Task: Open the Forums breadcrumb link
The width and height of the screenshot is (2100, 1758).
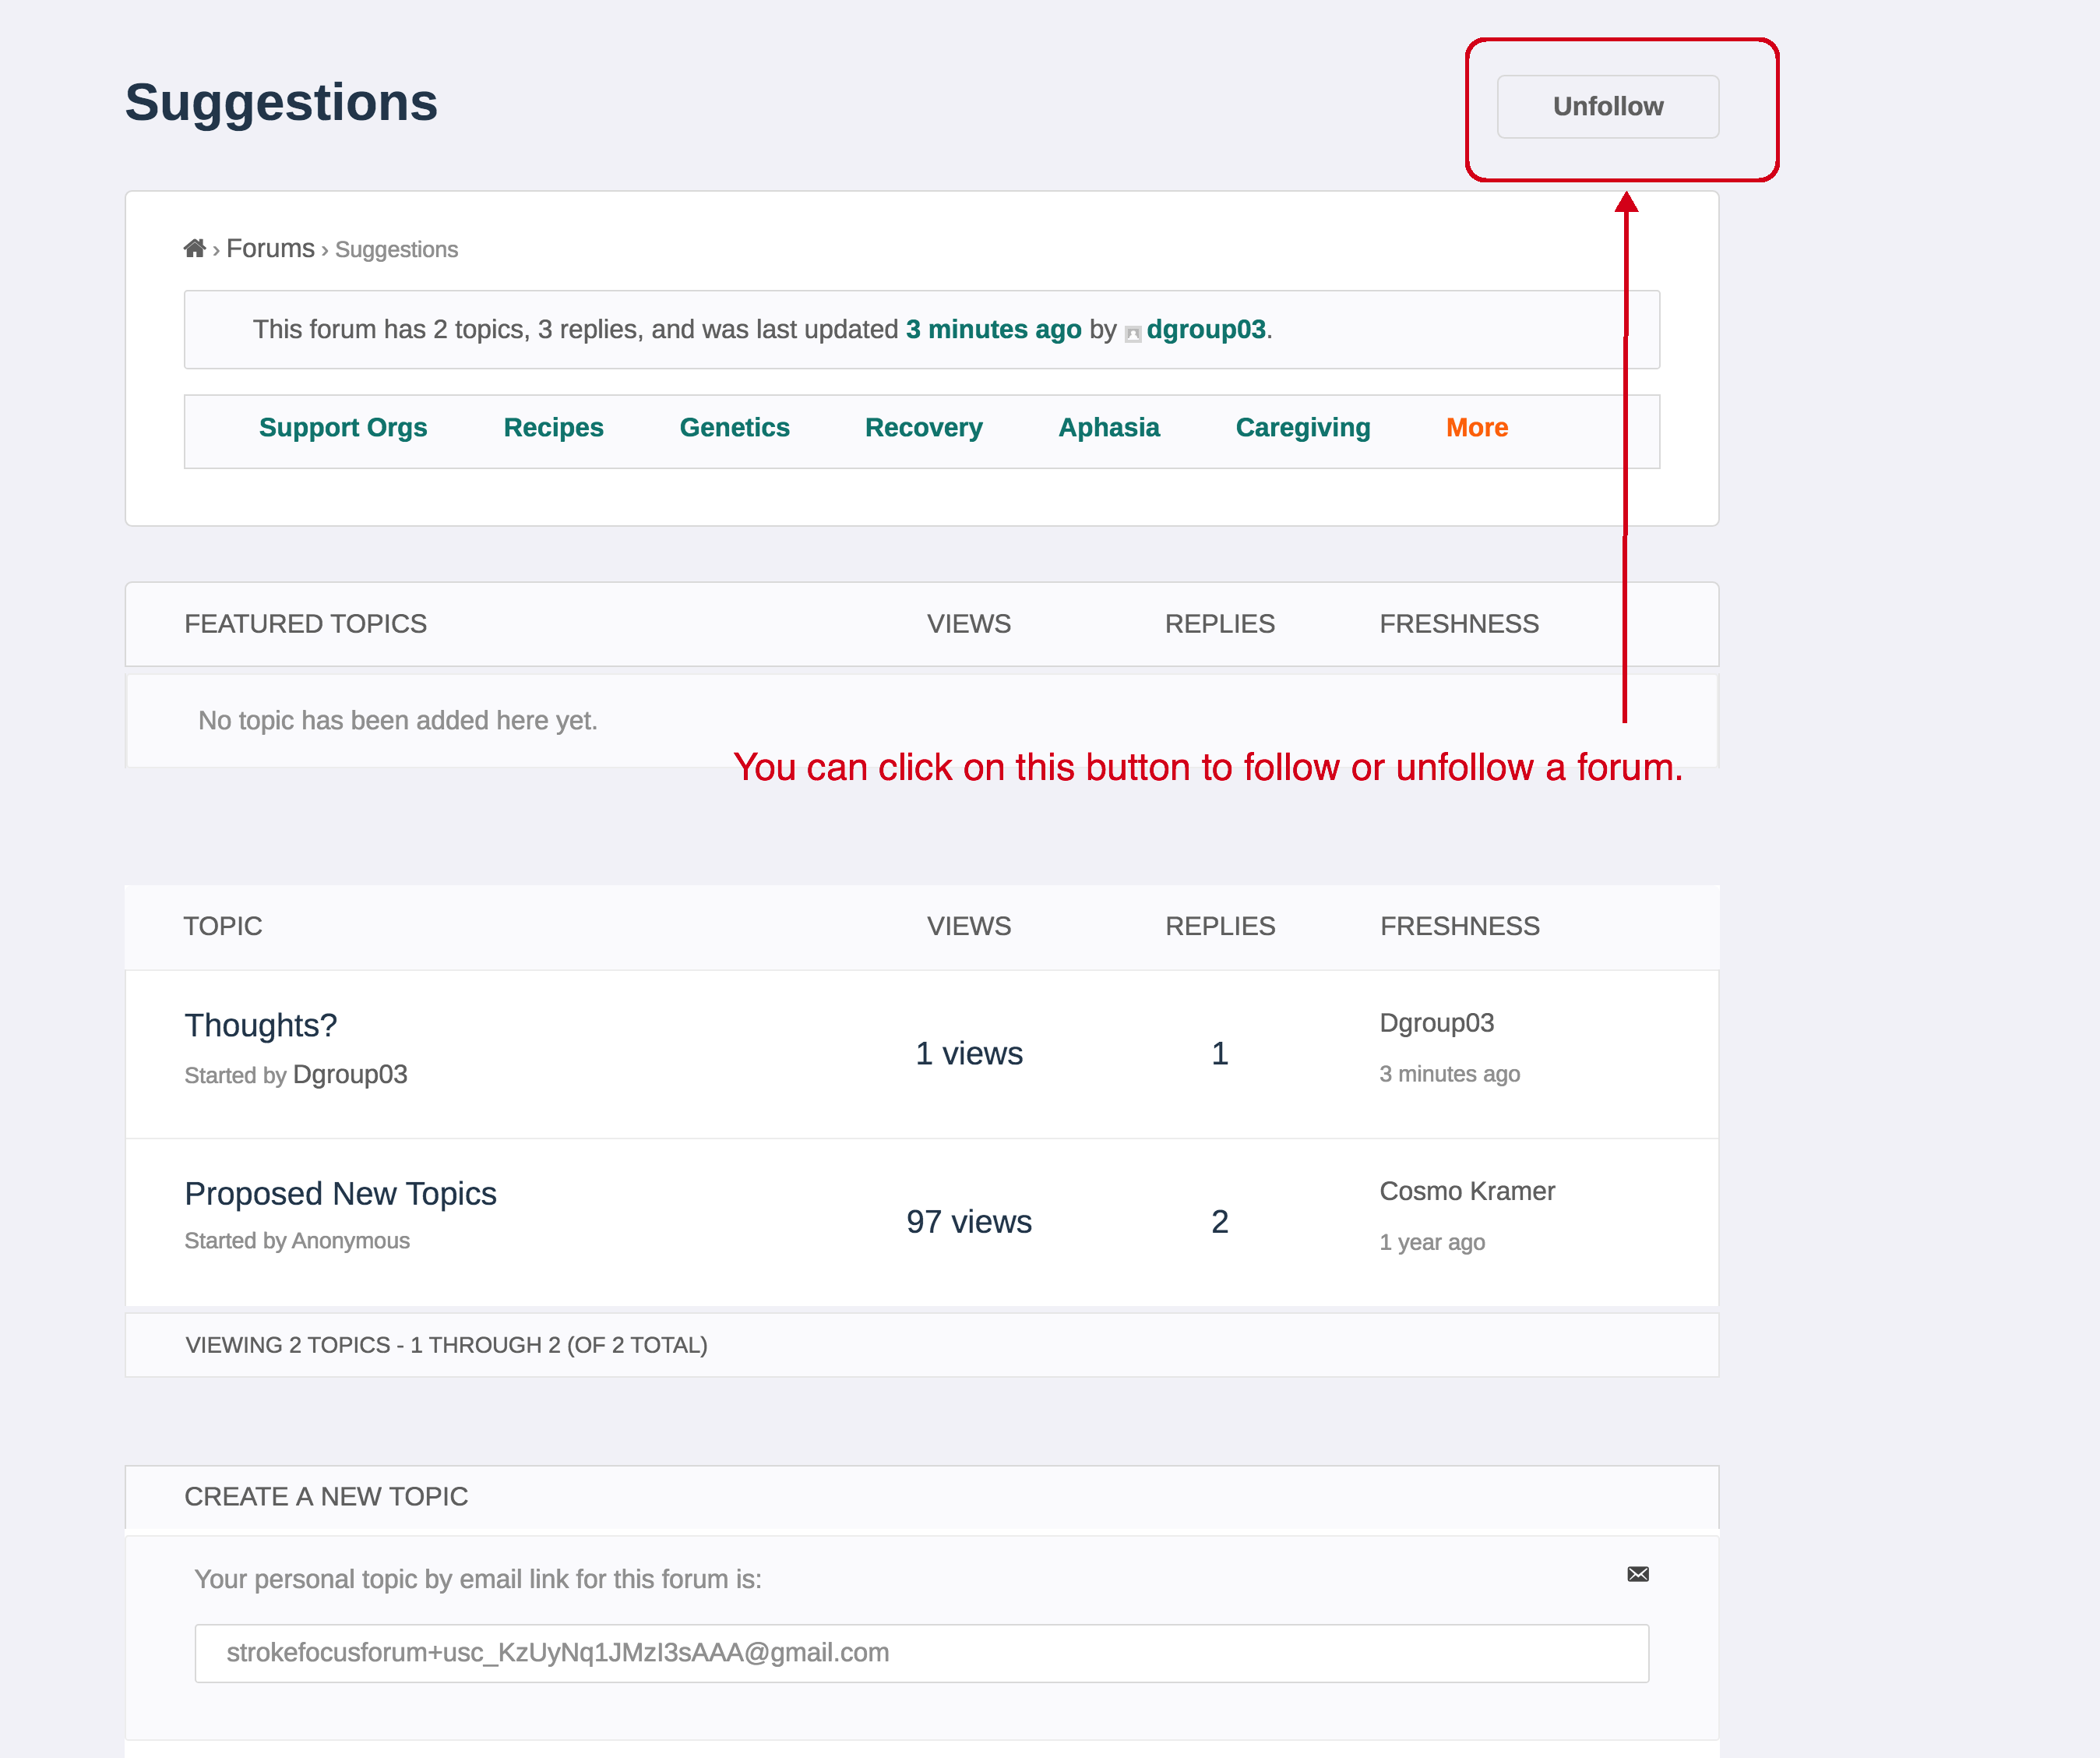Action: [x=270, y=248]
